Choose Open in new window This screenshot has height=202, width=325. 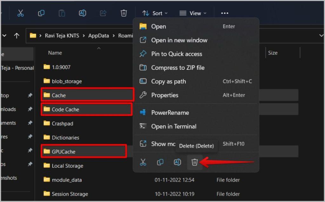(196, 40)
